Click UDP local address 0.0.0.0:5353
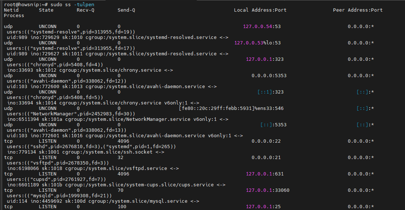Image resolution: width=405 pixels, height=210 pixels. click(269, 76)
